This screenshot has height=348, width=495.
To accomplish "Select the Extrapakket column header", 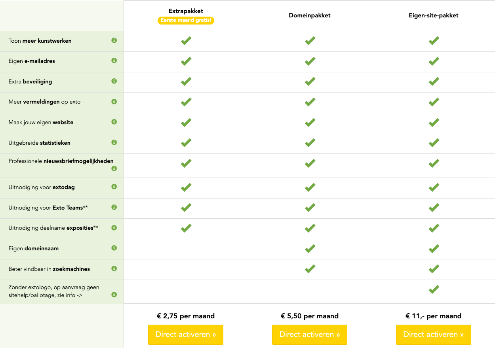I will 186,11.
